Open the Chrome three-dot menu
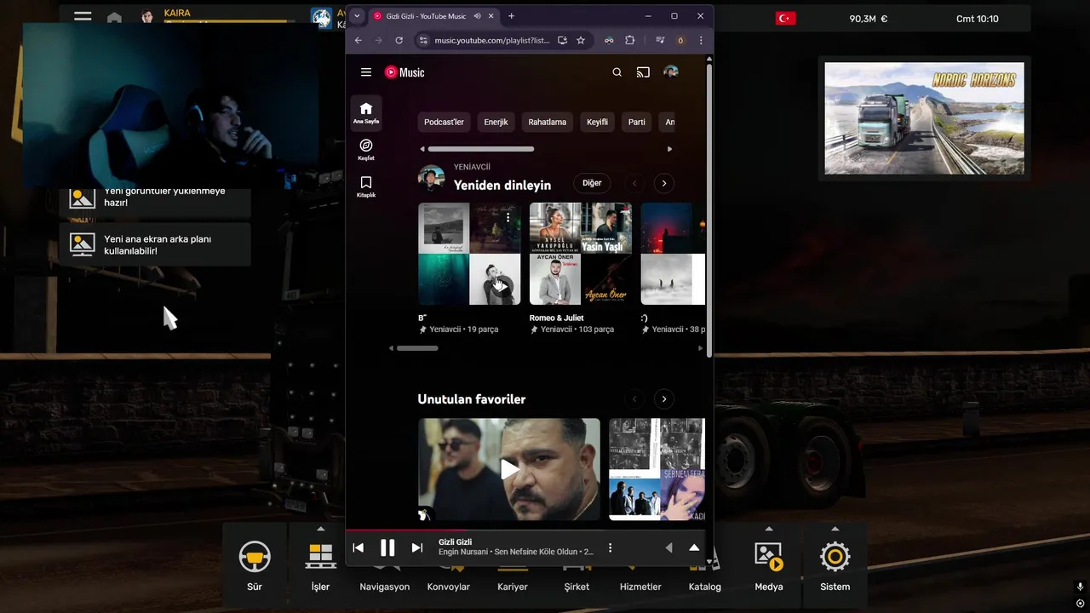The width and height of the screenshot is (1090, 613). pos(701,40)
